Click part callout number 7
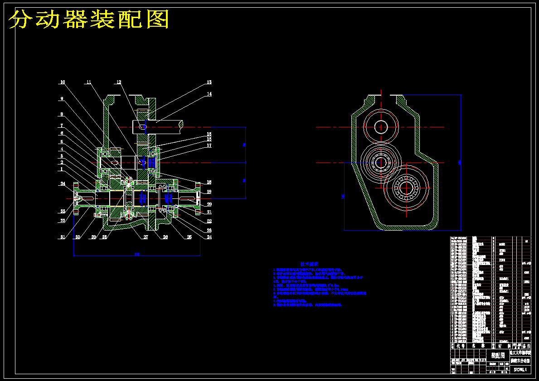This screenshot has width=539, height=381. [x=62, y=125]
